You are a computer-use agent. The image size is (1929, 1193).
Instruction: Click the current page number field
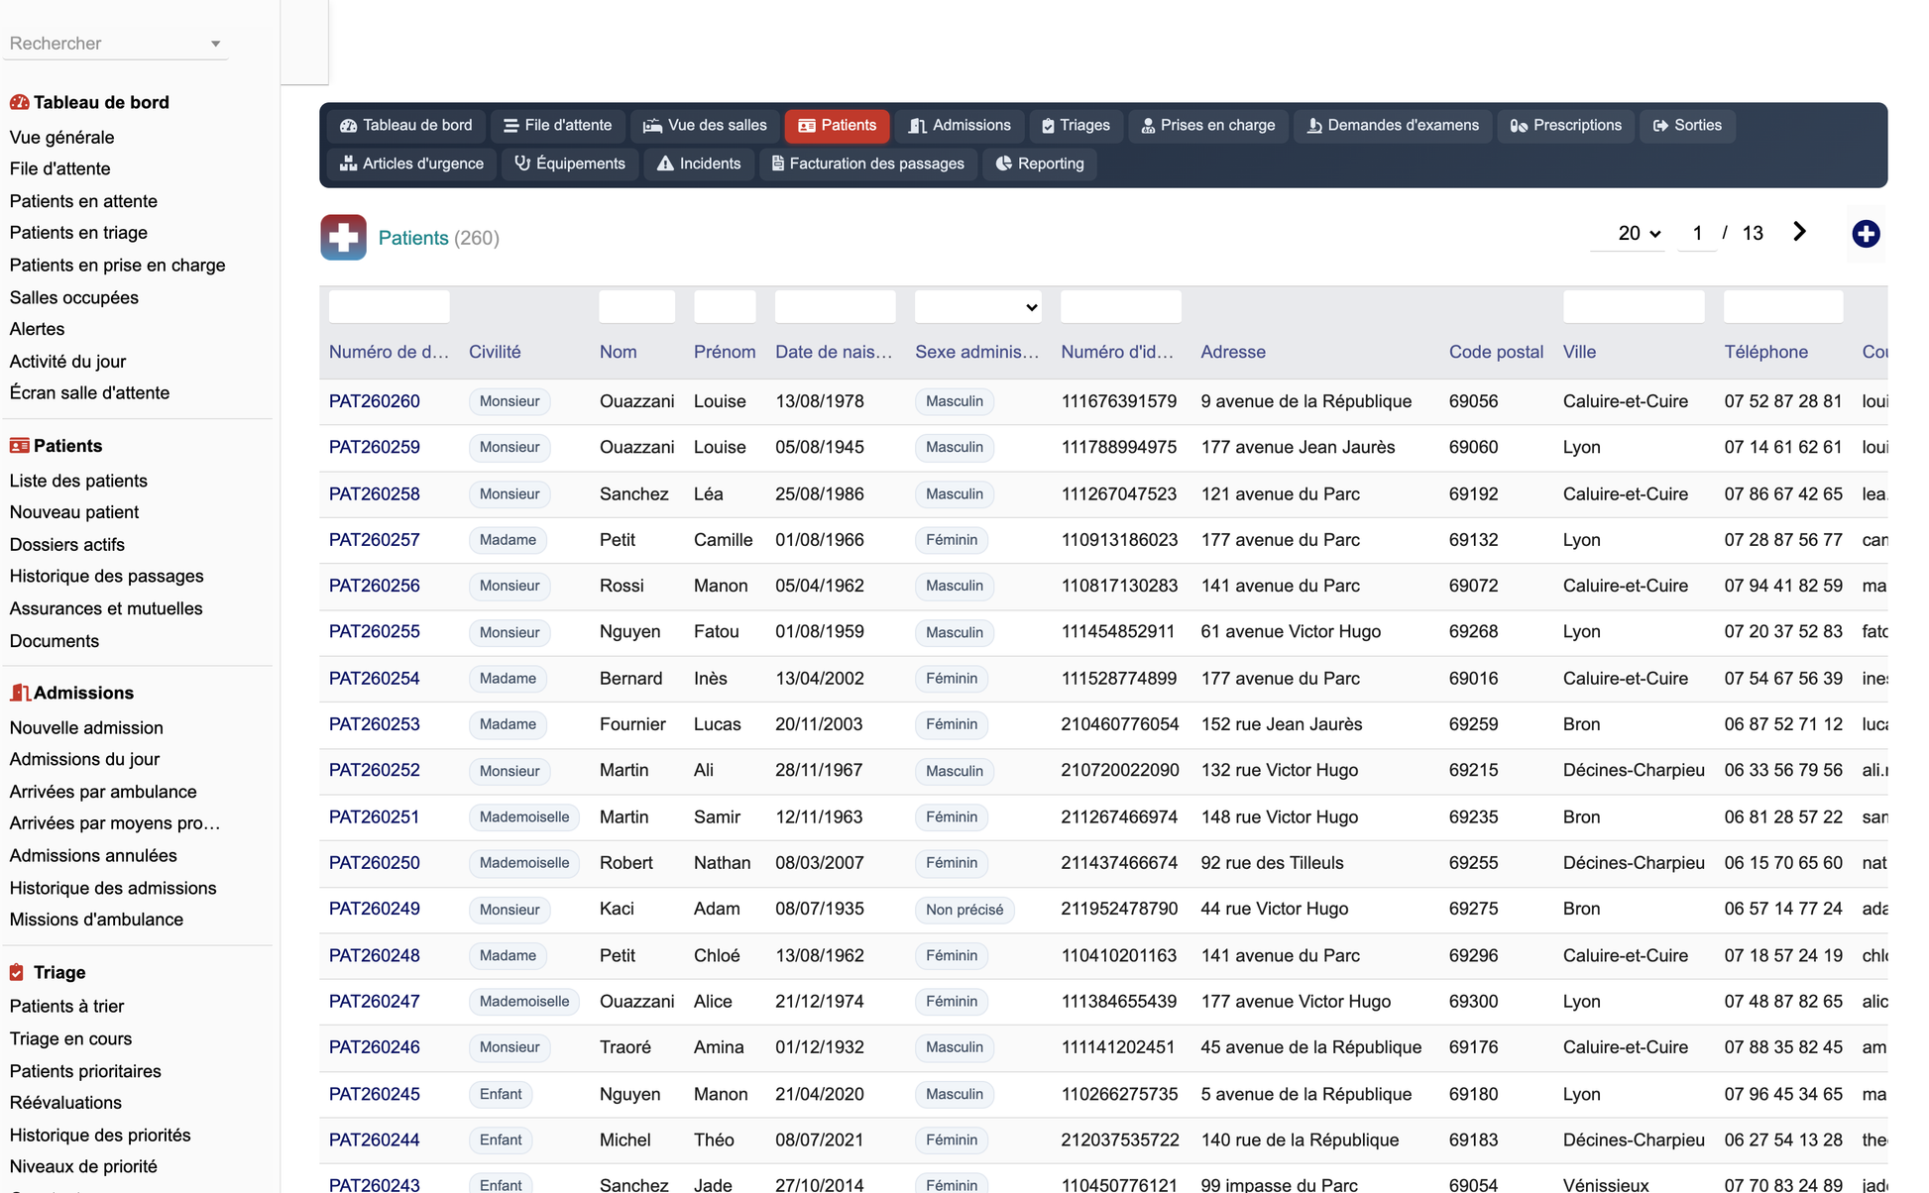tap(1697, 233)
